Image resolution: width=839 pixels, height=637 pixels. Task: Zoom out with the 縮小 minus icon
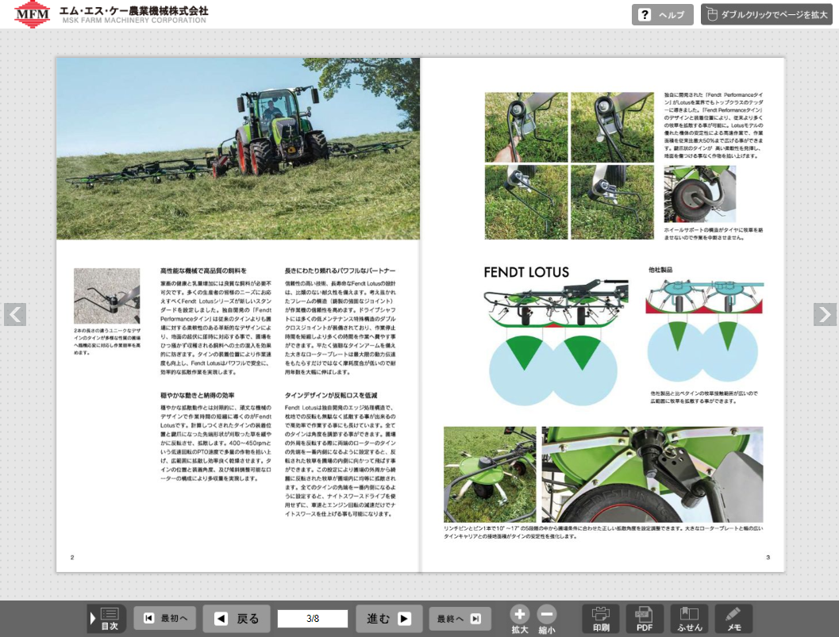point(546,620)
